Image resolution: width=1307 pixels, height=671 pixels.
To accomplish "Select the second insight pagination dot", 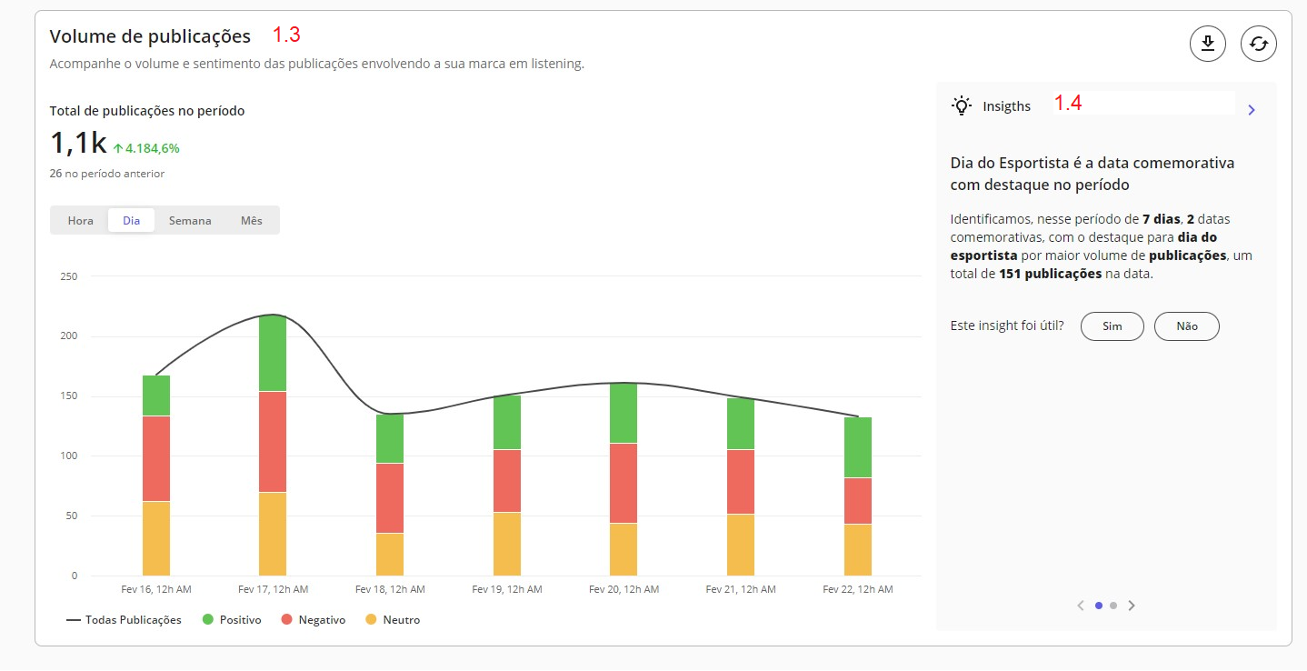I will click(x=1113, y=606).
